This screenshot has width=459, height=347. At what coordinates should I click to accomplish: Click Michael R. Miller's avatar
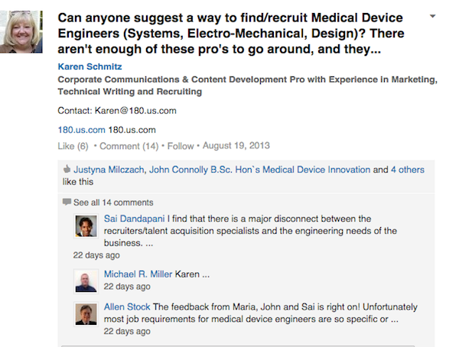coord(86,281)
